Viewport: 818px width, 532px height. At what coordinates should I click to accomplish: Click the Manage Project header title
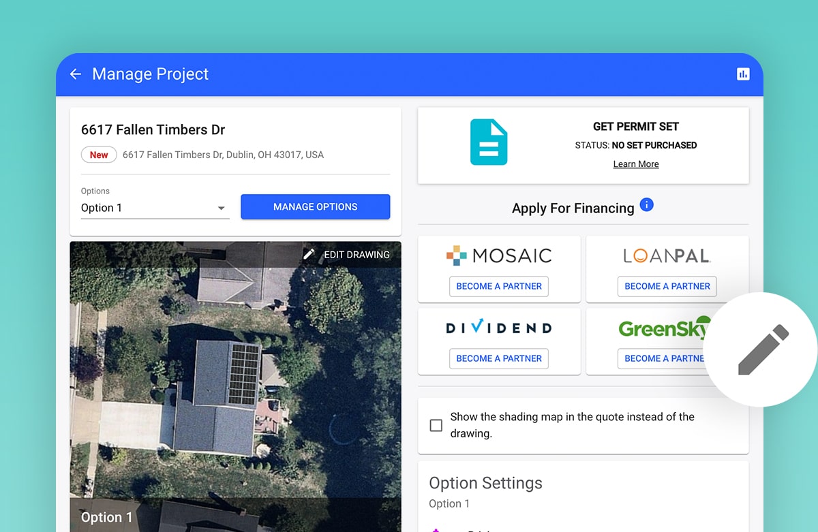(151, 74)
